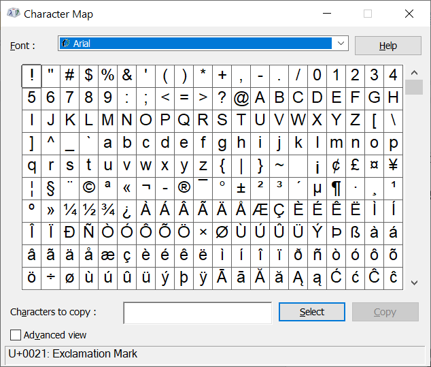Select the pound sterling £ symbol
Viewport: 431px width, 367px height.
tap(355, 166)
